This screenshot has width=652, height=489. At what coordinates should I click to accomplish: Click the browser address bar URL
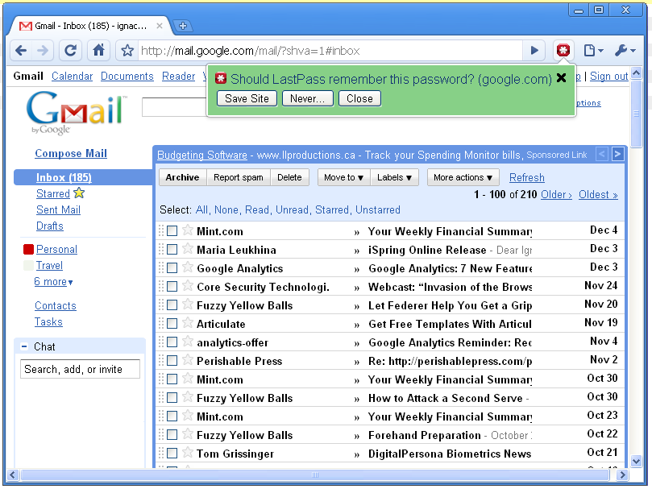(x=330, y=51)
